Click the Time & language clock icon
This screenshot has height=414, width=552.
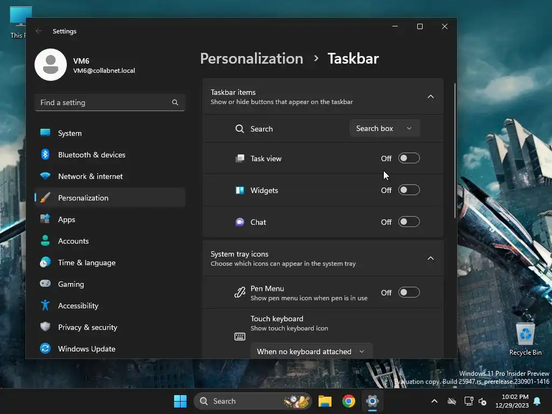click(x=45, y=263)
